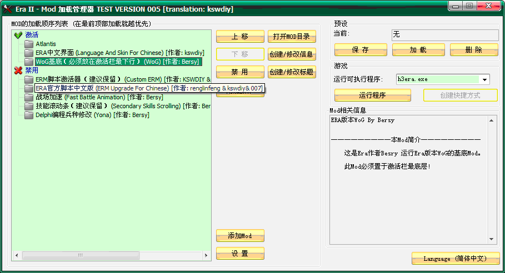
Task: Click the folder icon beside Delphi编程兵种修改
Action: [29, 115]
